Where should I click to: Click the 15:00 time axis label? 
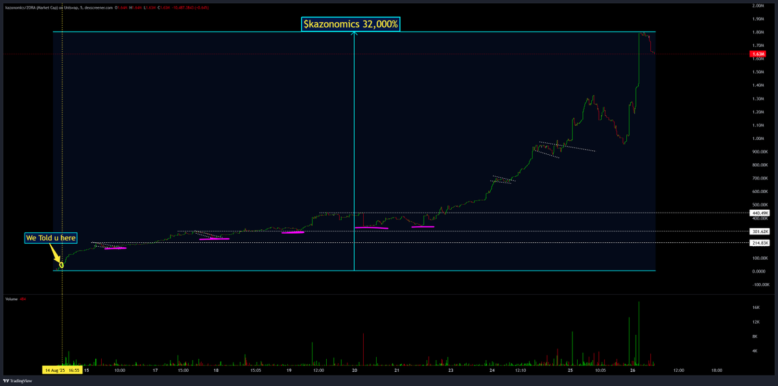coord(183,371)
